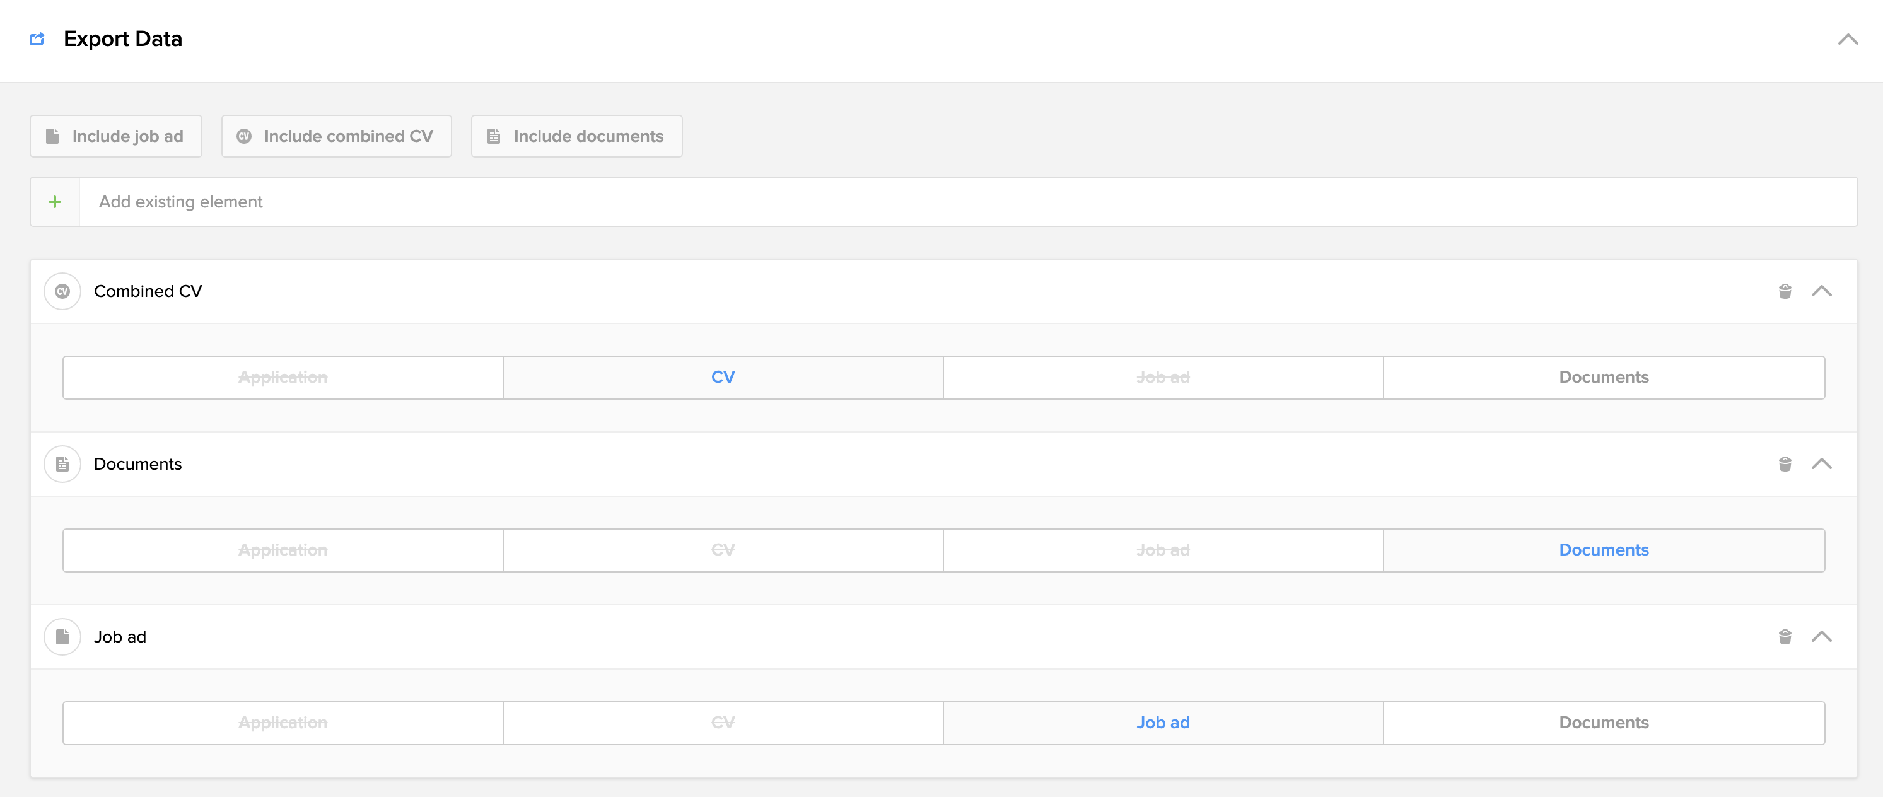Select Documents segment in Combined CV section
Screen dimensions: 1883x797
1603,377
